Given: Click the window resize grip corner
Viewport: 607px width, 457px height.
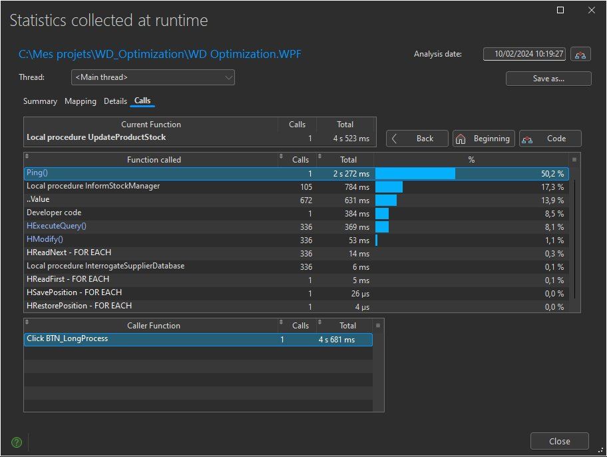Looking at the screenshot, I should click(x=601, y=450).
